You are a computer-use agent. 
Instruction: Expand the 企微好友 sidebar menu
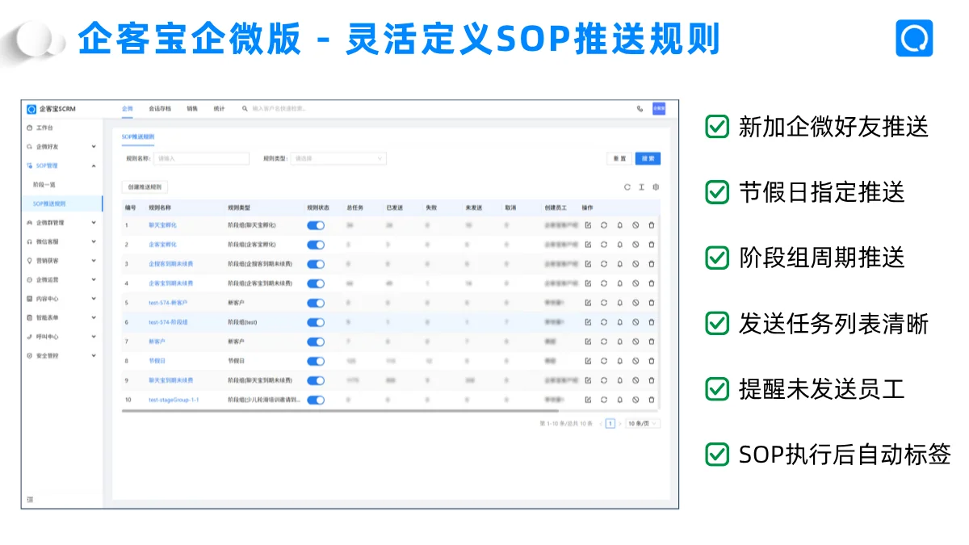pos(62,147)
